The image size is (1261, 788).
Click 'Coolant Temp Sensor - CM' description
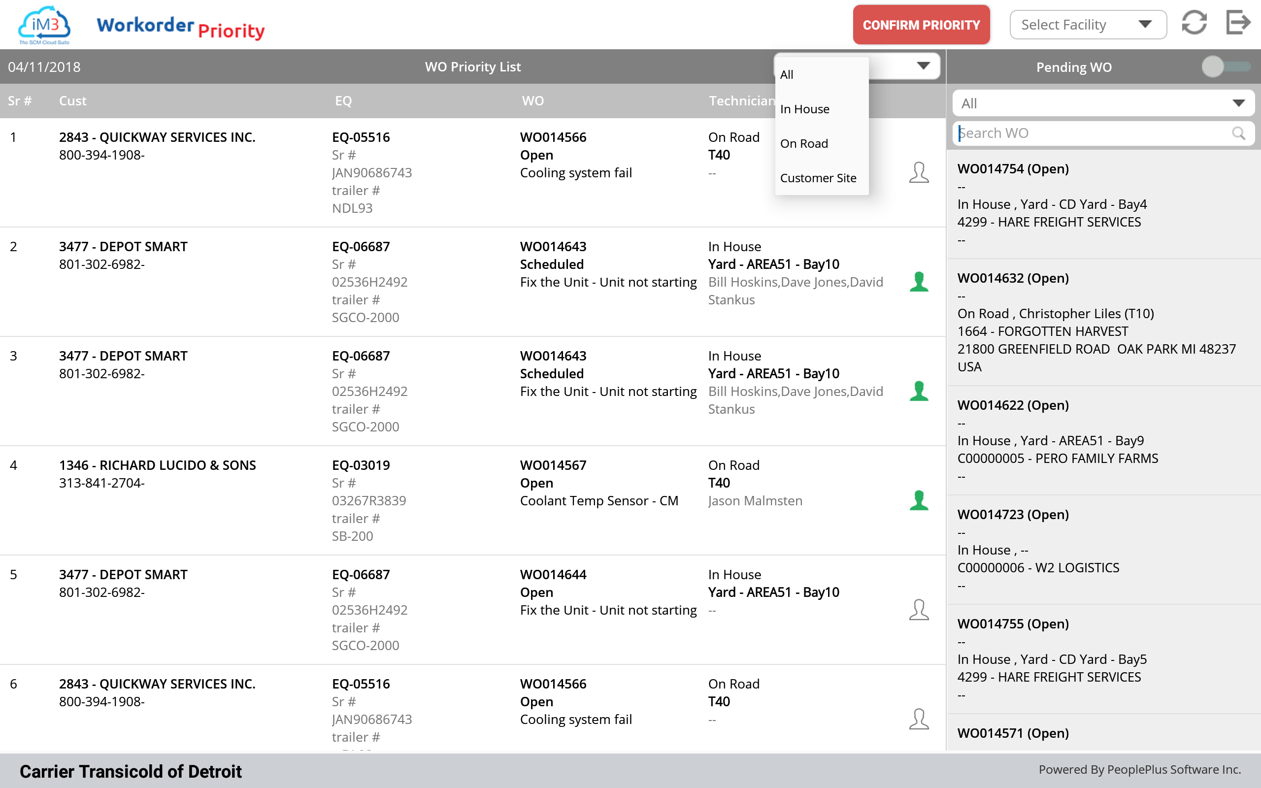599,501
